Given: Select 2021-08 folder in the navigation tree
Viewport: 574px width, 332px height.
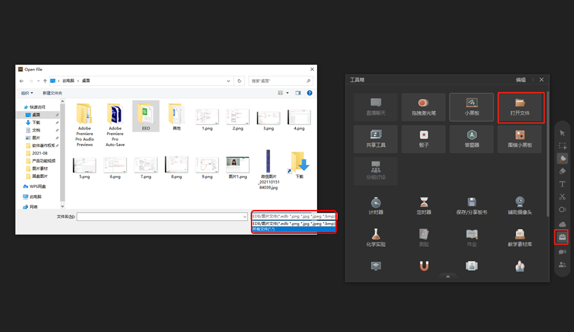Looking at the screenshot, I should pyautogui.click(x=40, y=153).
